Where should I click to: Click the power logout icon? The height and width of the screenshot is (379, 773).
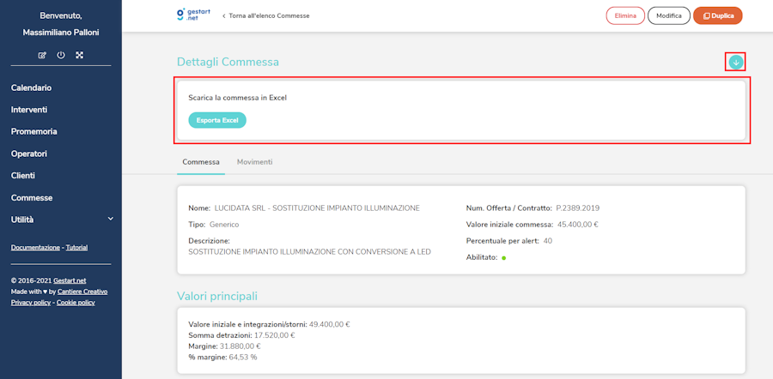point(61,55)
